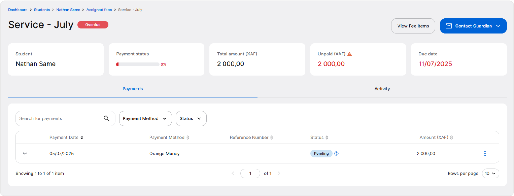Click the 0% payment status label
The width and height of the screenshot is (514, 196).
pyautogui.click(x=163, y=64)
